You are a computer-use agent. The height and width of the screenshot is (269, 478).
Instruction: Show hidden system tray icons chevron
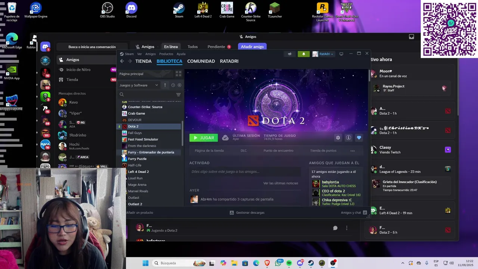click(x=403, y=263)
